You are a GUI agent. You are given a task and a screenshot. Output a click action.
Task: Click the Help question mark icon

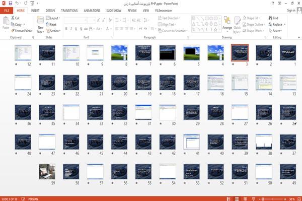(273, 4)
